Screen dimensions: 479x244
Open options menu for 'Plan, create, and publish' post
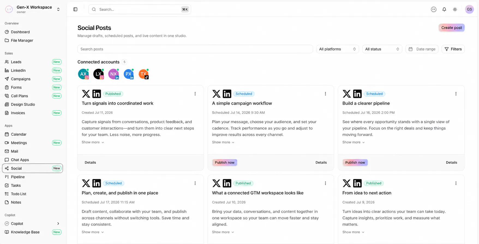tap(195, 183)
